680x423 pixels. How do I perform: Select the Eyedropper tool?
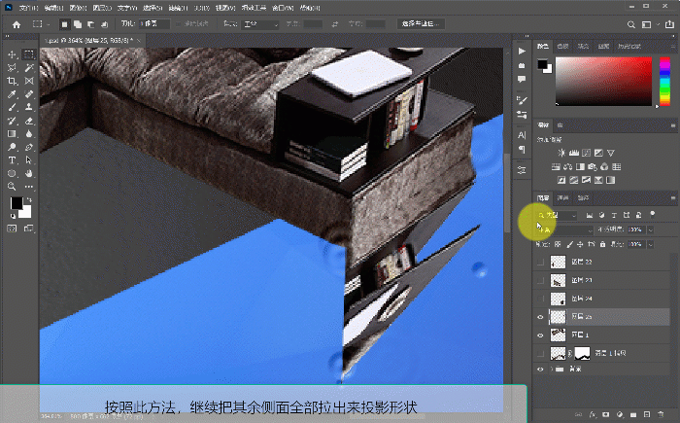[x=12, y=94]
